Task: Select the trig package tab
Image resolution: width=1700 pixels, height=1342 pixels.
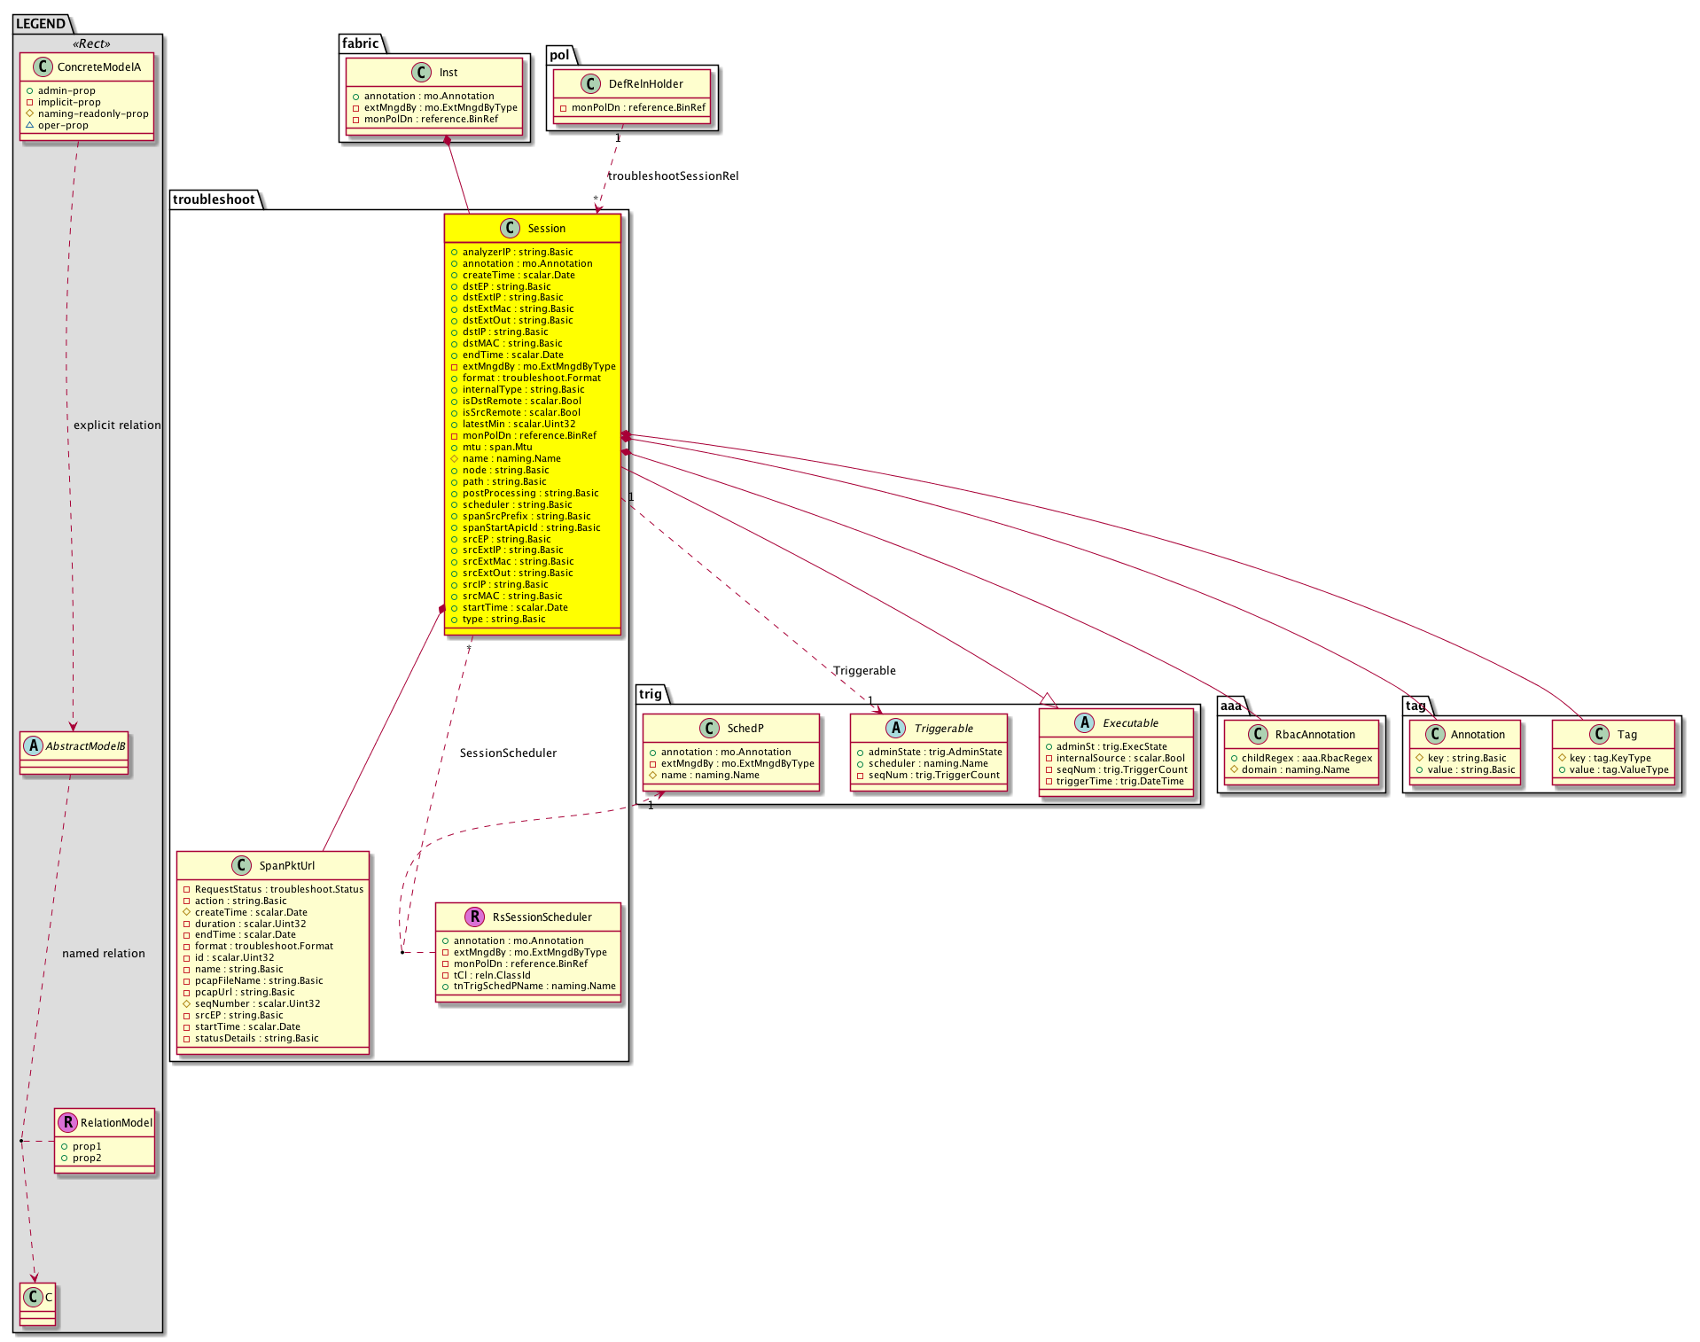Action: [650, 694]
